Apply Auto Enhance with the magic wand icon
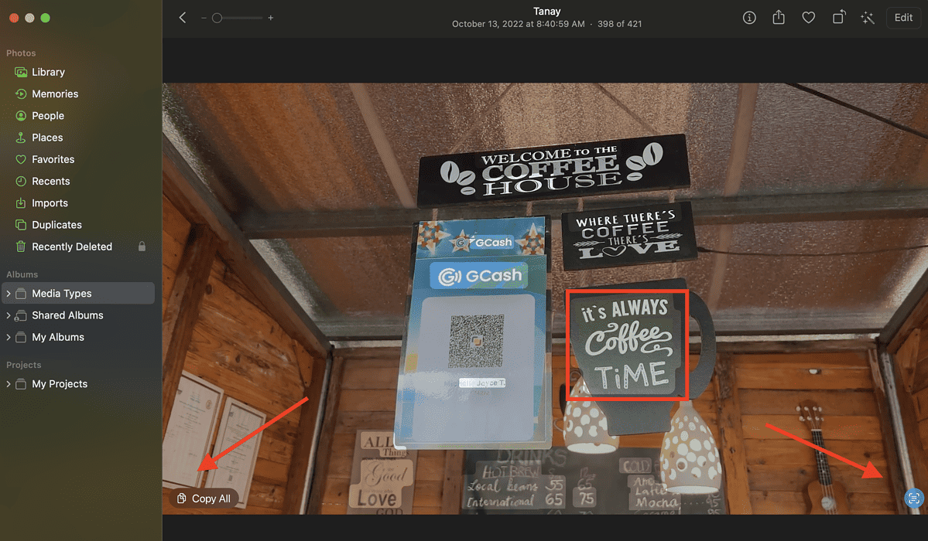This screenshot has width=928, height=541. point(868,17)
